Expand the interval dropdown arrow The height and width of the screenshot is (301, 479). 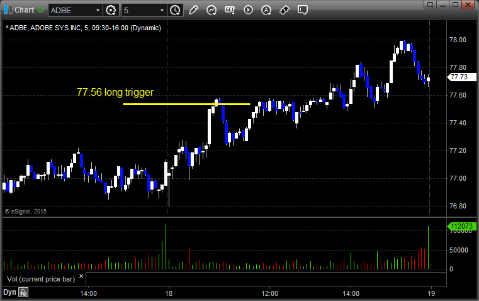point(162,10)
